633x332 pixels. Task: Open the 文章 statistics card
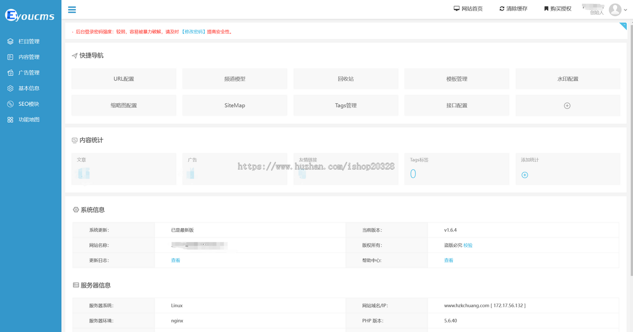click(x=124, y=169)
